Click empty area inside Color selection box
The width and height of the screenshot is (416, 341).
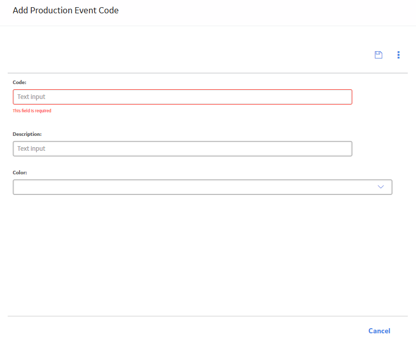tap(194, 187)
